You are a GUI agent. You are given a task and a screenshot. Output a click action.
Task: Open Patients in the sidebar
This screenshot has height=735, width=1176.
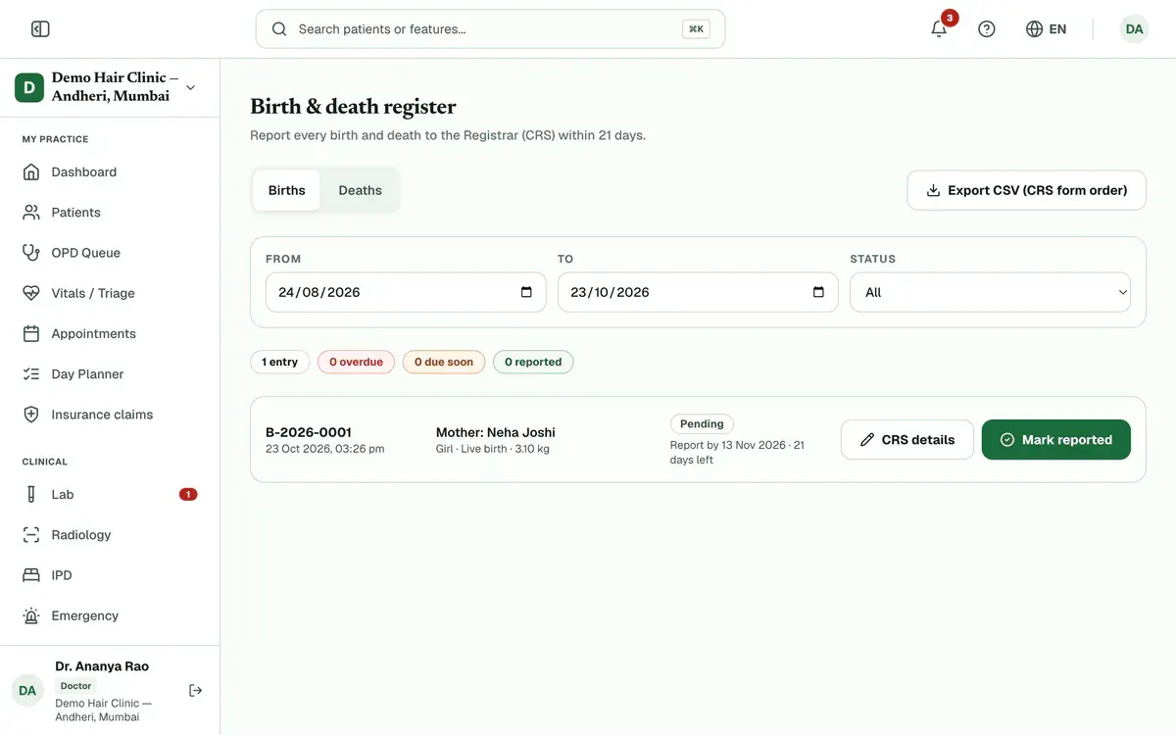(x=110, y=213)
